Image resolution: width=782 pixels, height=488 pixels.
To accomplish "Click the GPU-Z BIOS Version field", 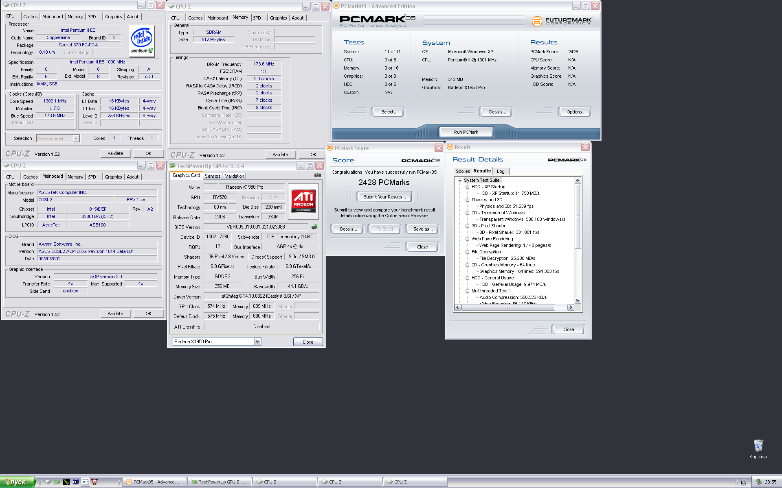I will coord(256,227).
